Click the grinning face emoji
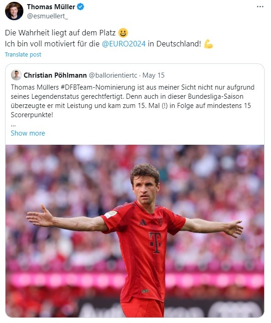Viewport: 271px width, 323px height. pyautogui.click(x=123, y=33)
